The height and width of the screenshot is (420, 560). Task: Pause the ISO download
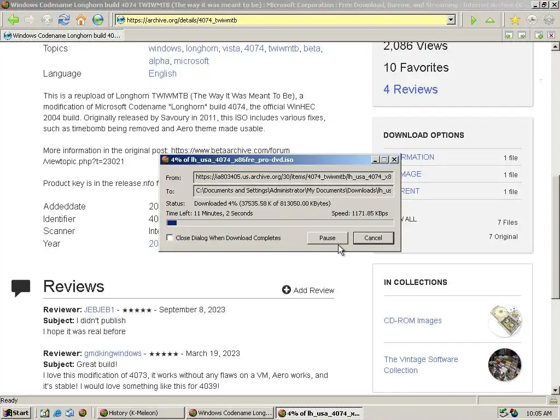coord(327,238)
